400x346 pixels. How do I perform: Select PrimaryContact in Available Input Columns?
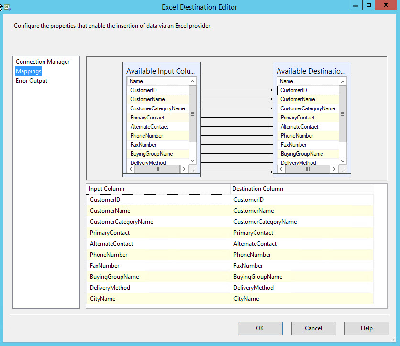tap(157, 118)
